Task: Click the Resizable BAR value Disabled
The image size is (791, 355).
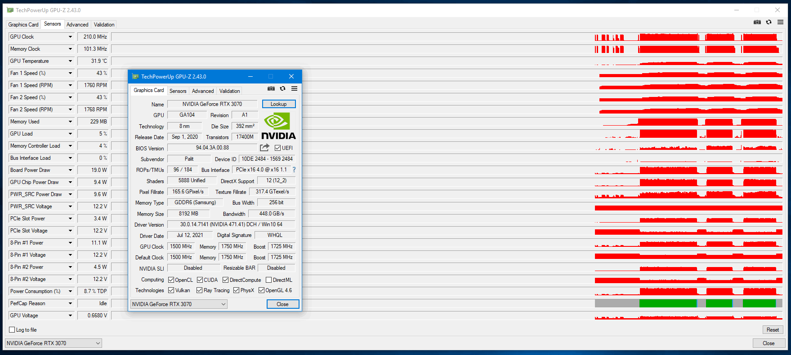Action: (276, 268)
